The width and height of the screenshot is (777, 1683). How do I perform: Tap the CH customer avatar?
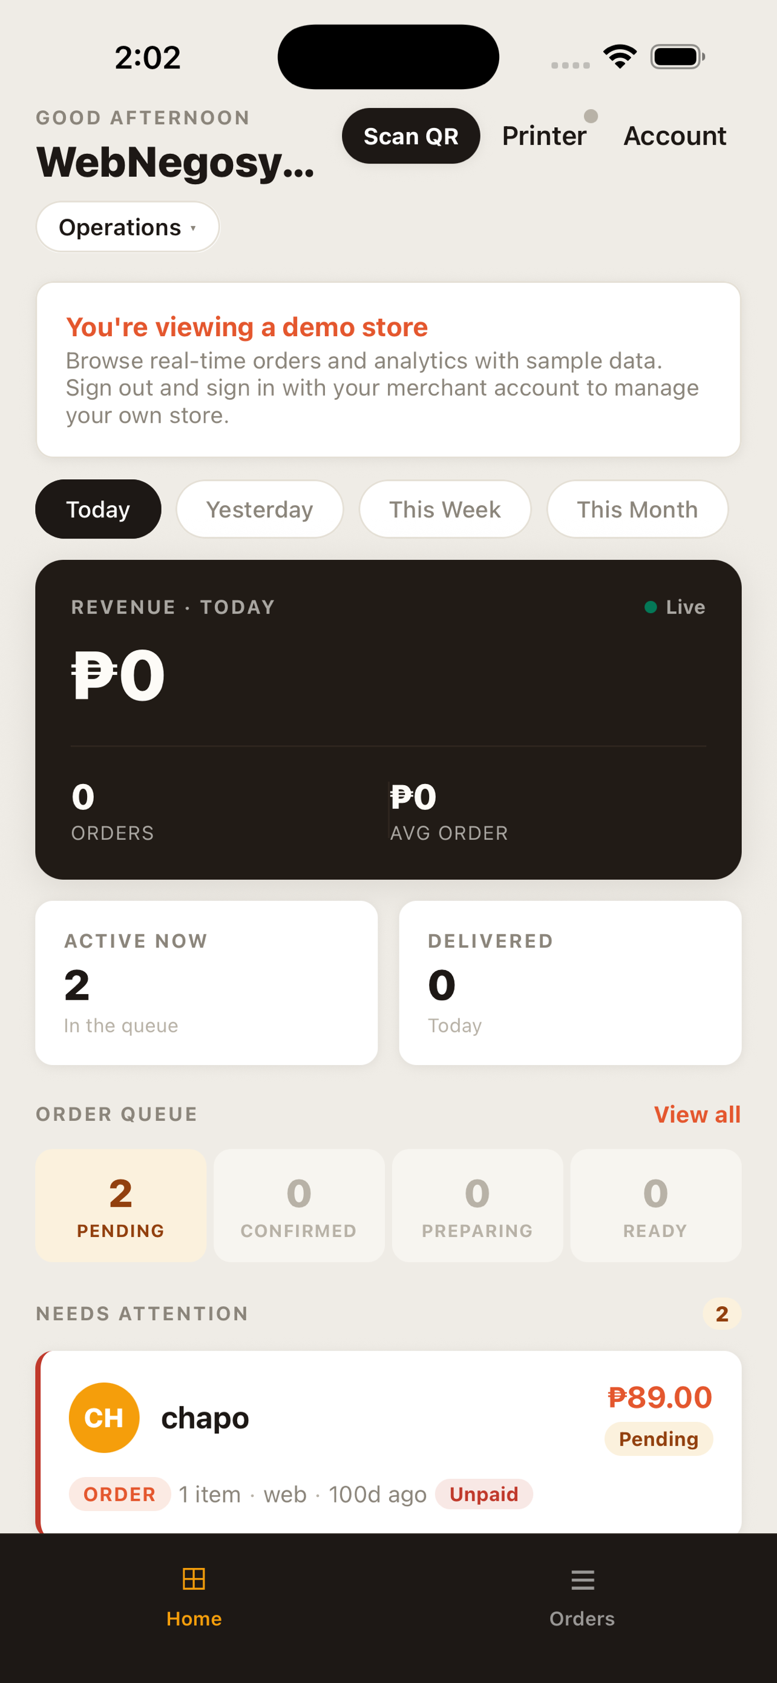103,1417
